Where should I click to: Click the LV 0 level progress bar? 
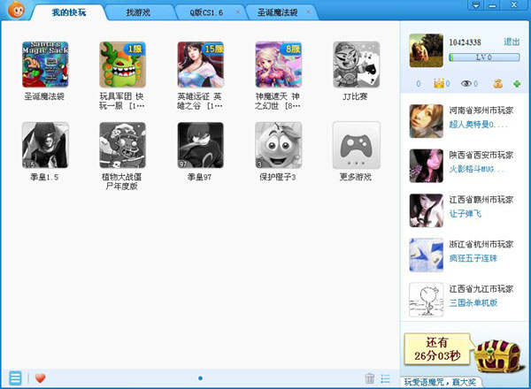484,57
